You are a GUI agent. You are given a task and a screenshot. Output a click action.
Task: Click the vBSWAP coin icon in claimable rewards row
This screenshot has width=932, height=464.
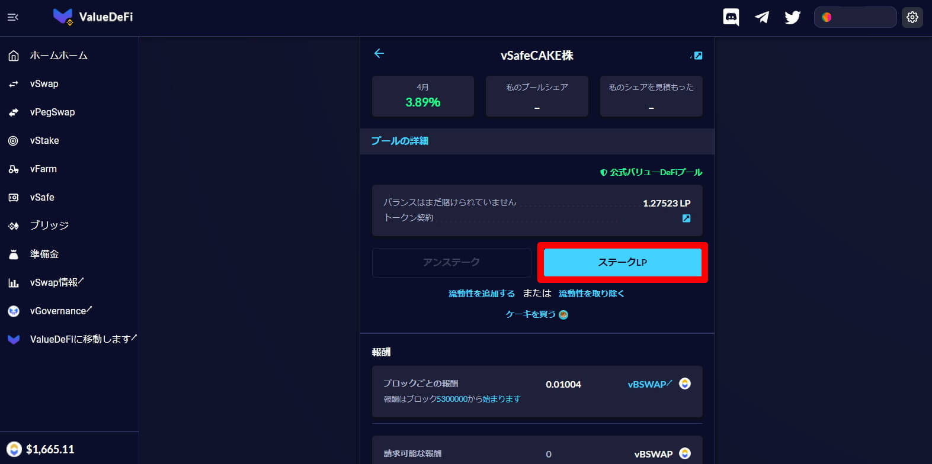[x=684, y=453]
